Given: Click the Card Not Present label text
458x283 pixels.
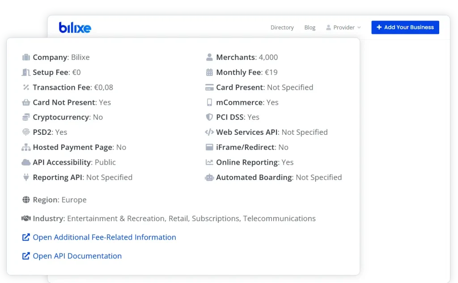Looking at the screenshot, I should tap(64, 102).
